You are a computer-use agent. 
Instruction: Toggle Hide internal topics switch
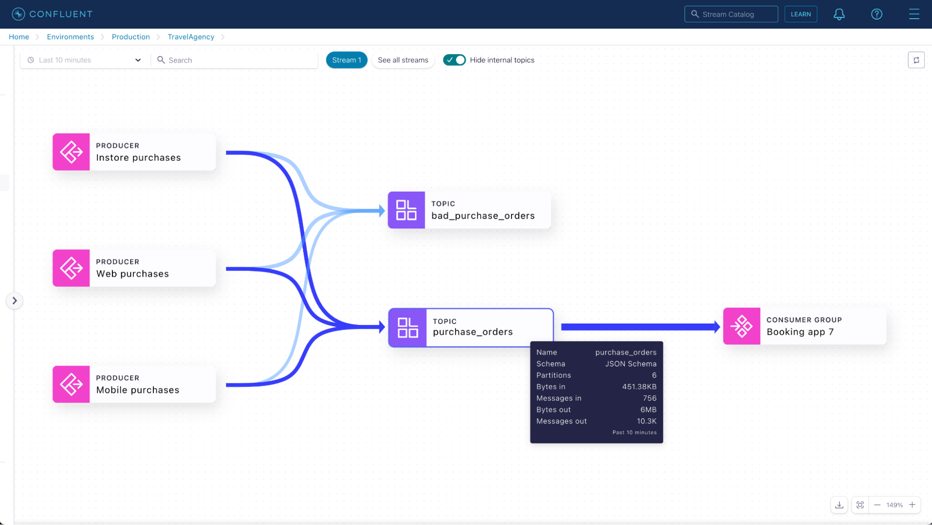click(x=454, y=60)
